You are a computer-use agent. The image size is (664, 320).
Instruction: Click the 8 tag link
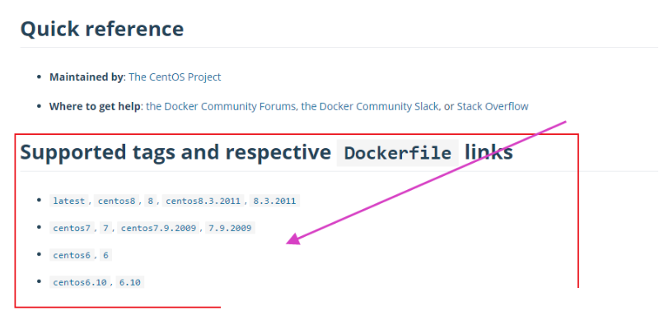pos(150,201)
